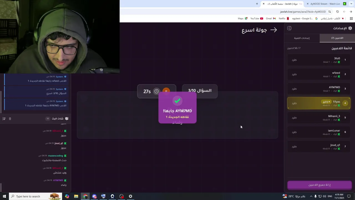Open Joud_q1's username in stream chat

(59, 143)
